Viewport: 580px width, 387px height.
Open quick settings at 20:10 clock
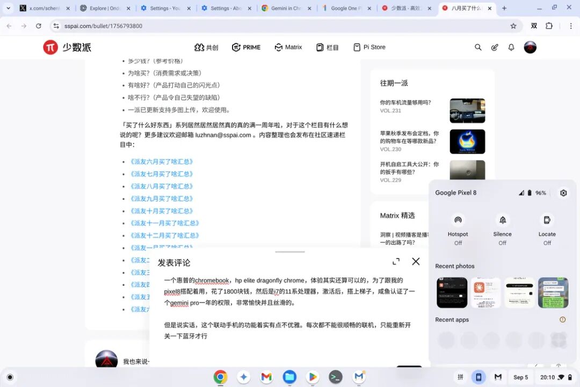click(x=556, y=377)
